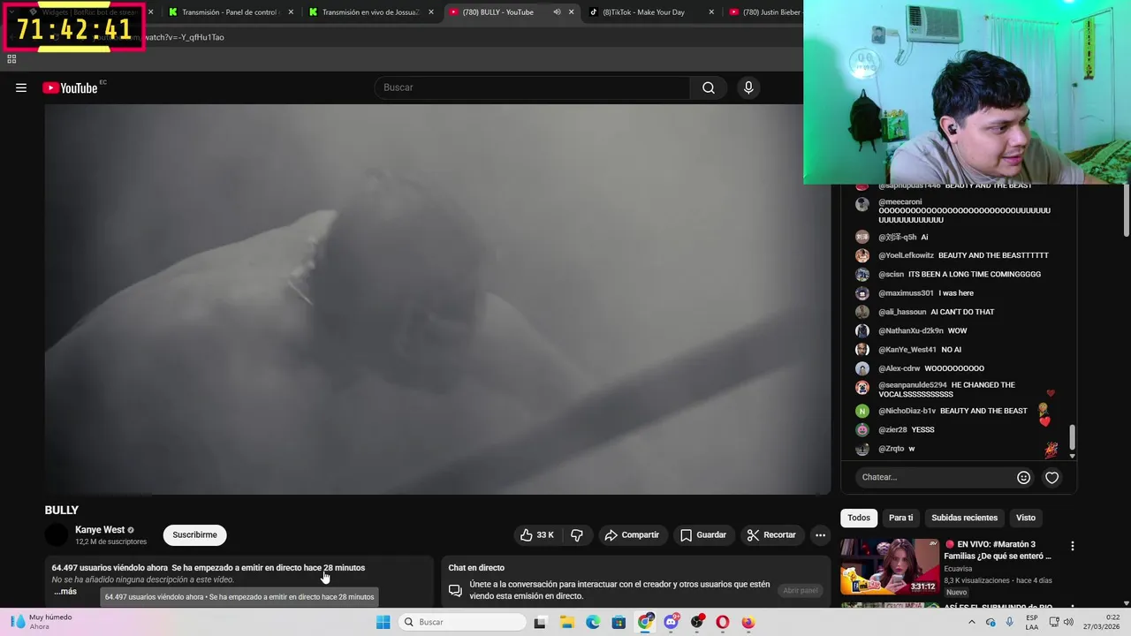Close the TikTok browser tab

click(x=710, y=12)
